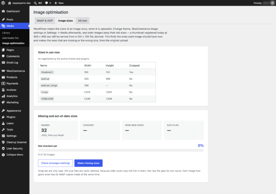Open the comments bubble icon in admin bar
The height and width of the screenshot is (194, 276).
point(46,3)
